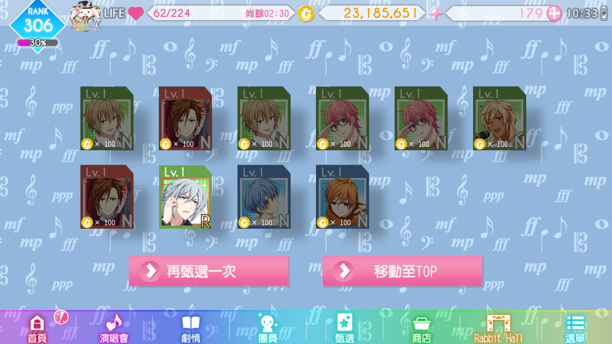
Task: Select the orange-haired N card in the second row
Action: click(x=342, y=197)
